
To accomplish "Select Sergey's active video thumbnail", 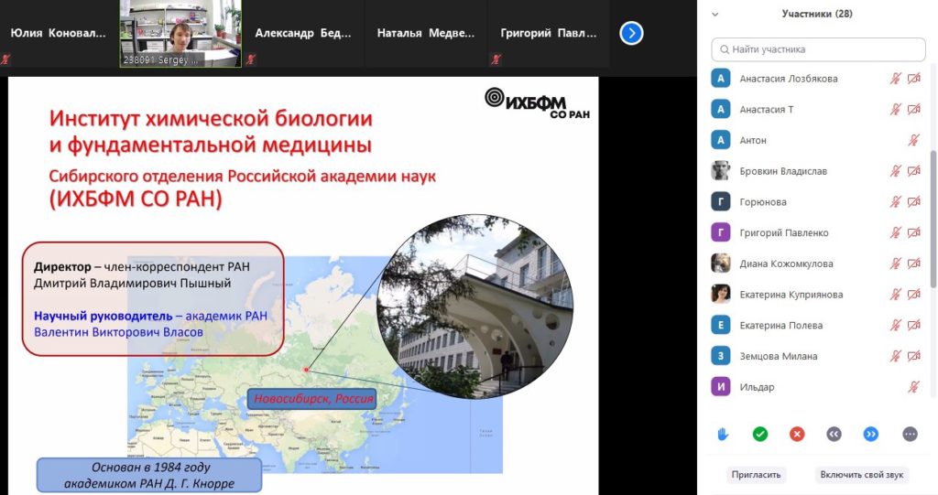I will (x=180, y=34).
